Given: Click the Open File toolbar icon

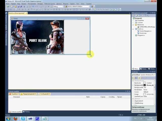Looking at the screenshot, I should click(15, 7).
